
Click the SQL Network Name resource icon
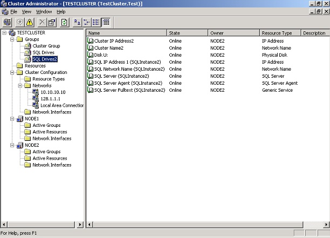(90, 69)
